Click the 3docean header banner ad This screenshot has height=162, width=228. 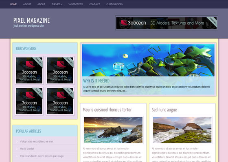tap(167, 23)
